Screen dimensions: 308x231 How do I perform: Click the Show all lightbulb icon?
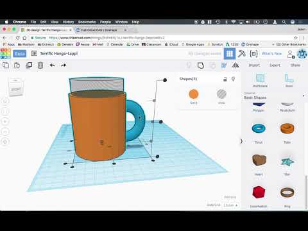click(x=189, y=65)
